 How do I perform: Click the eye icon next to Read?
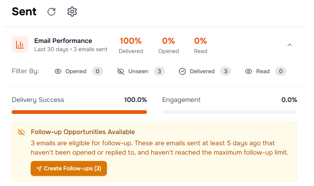pos(249,71)
